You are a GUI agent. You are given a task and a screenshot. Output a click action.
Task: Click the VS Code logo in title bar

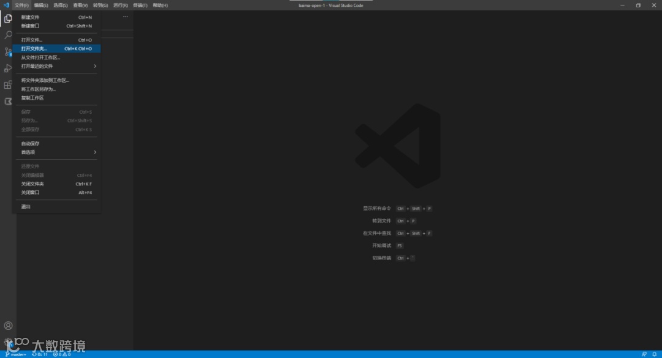pyautogui.click(x=6, y=5)
